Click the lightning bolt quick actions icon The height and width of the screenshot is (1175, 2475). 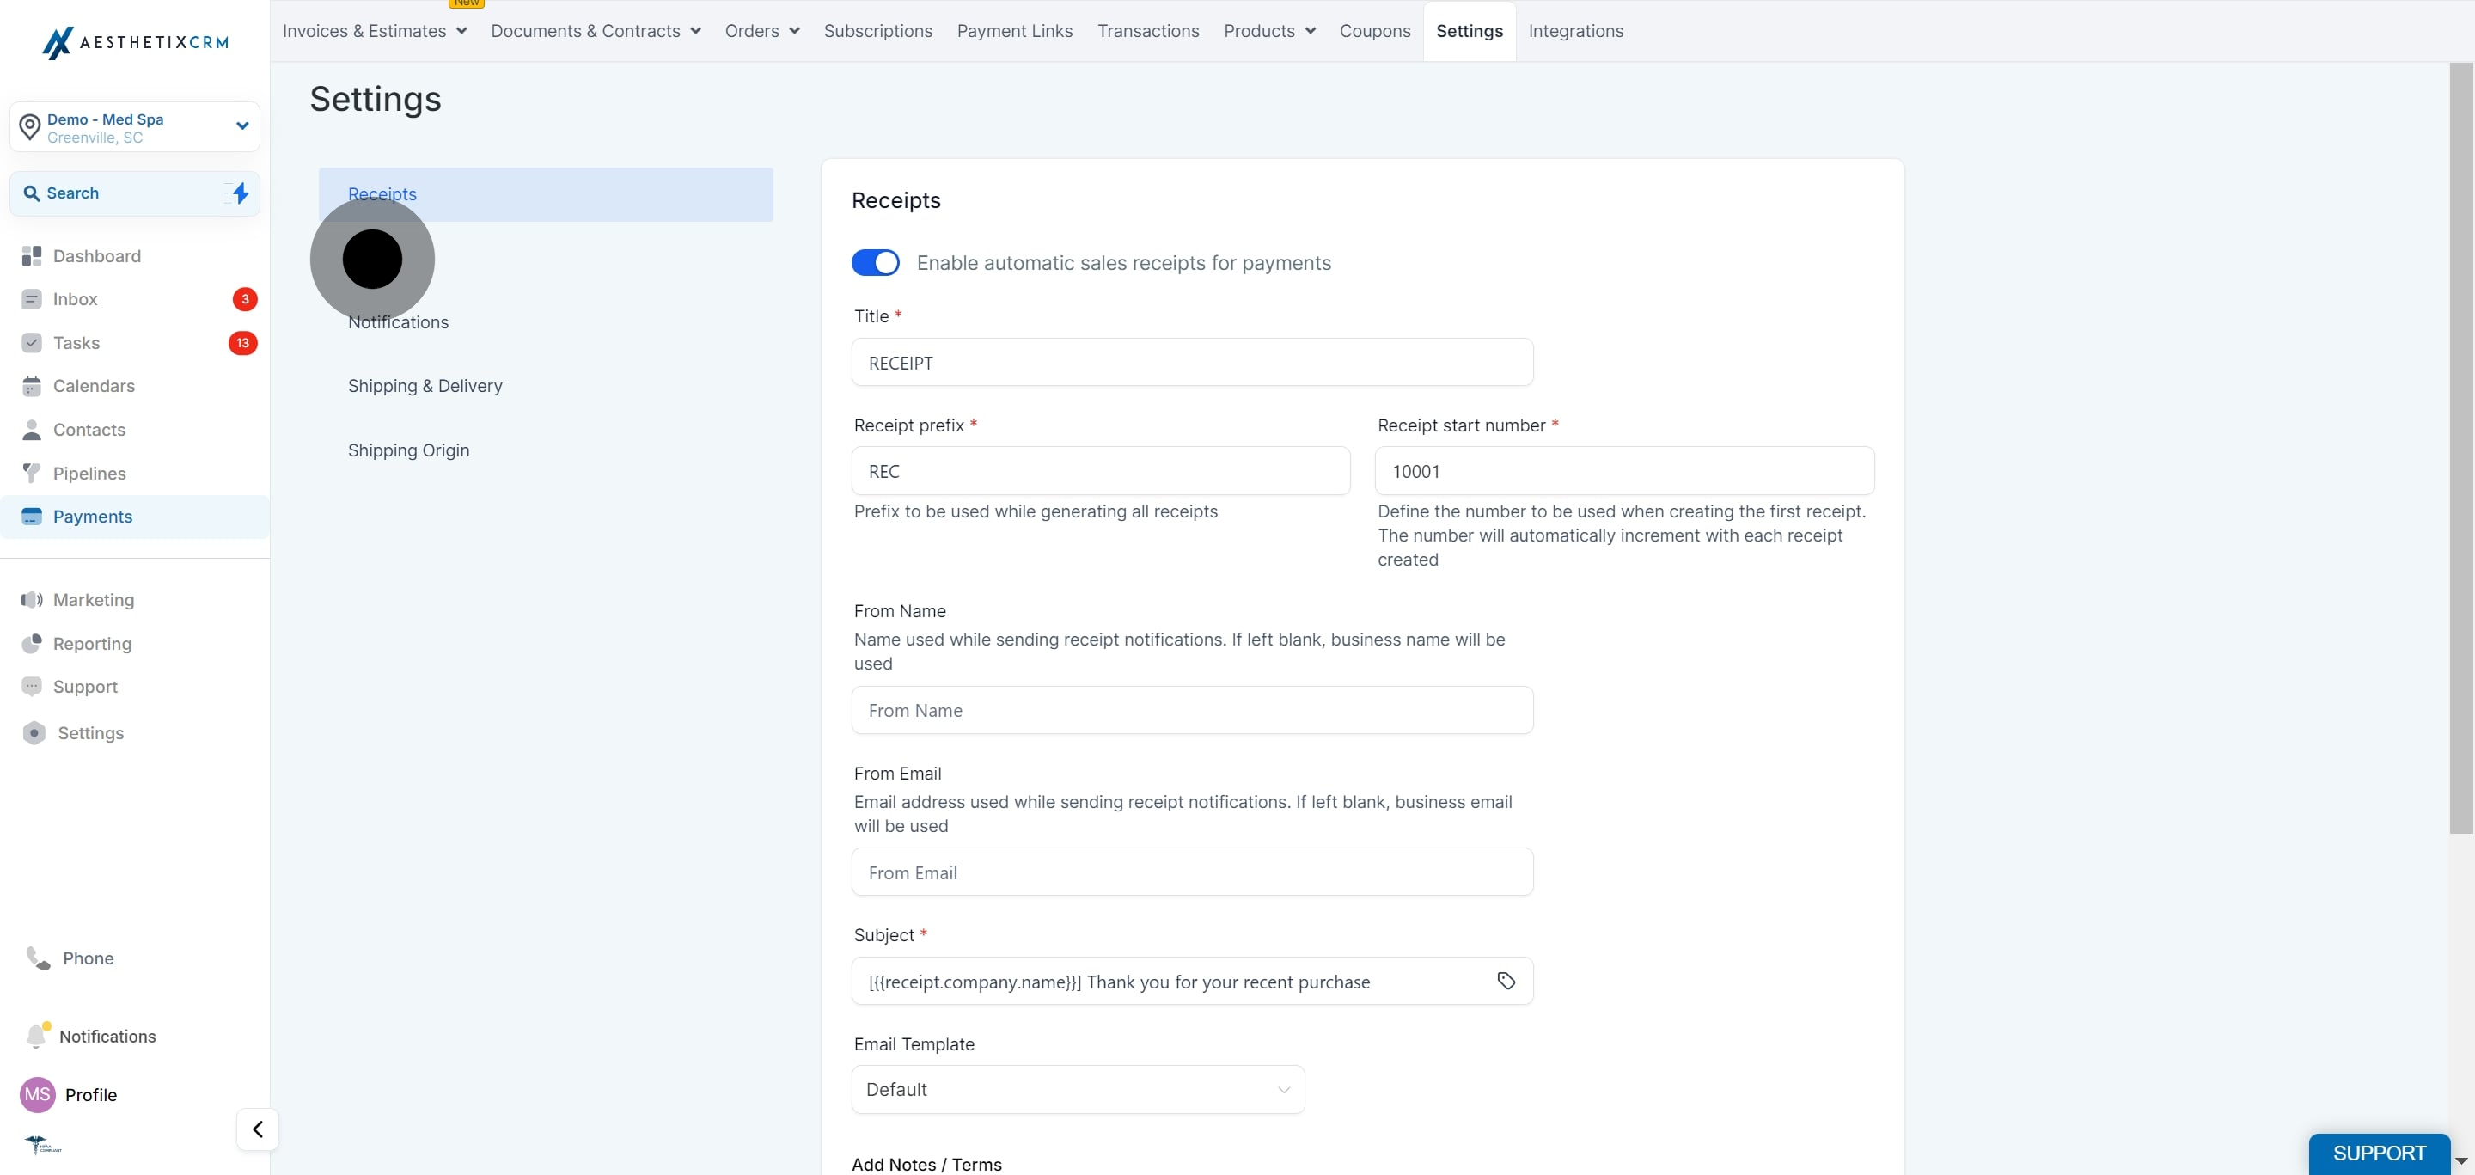point(241,193)
